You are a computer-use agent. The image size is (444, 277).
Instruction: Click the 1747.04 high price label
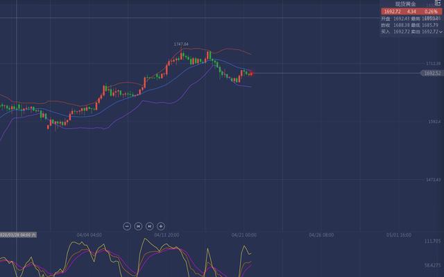point(181,44)
